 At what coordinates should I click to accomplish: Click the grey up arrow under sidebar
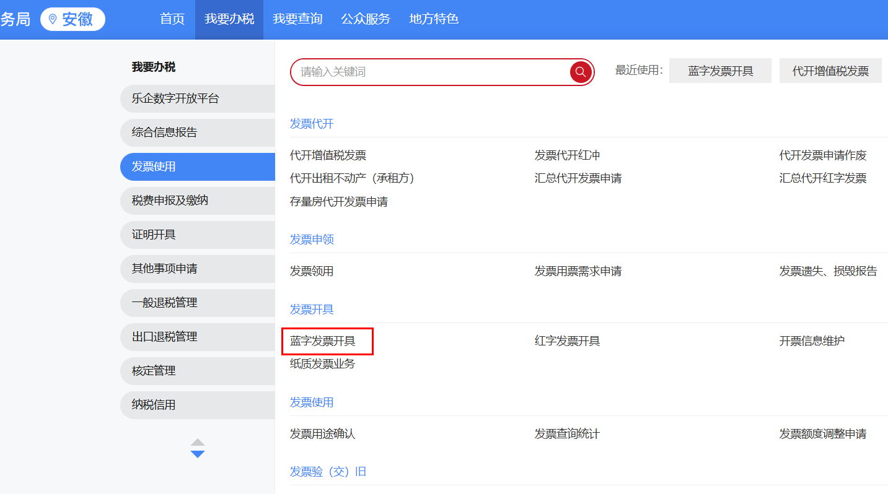point(198,442)
